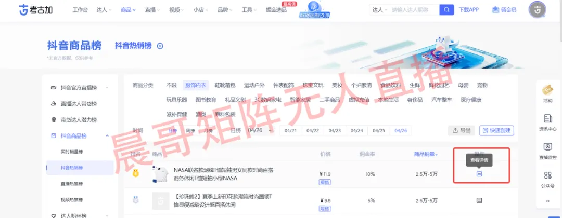Click the NASA T-shirt product thumbnail
The height and width of the screenshot is (218, 562).
[160, 174]
